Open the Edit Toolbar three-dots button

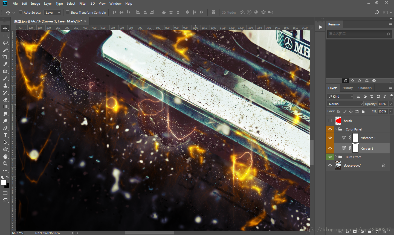tap(5, 171)
